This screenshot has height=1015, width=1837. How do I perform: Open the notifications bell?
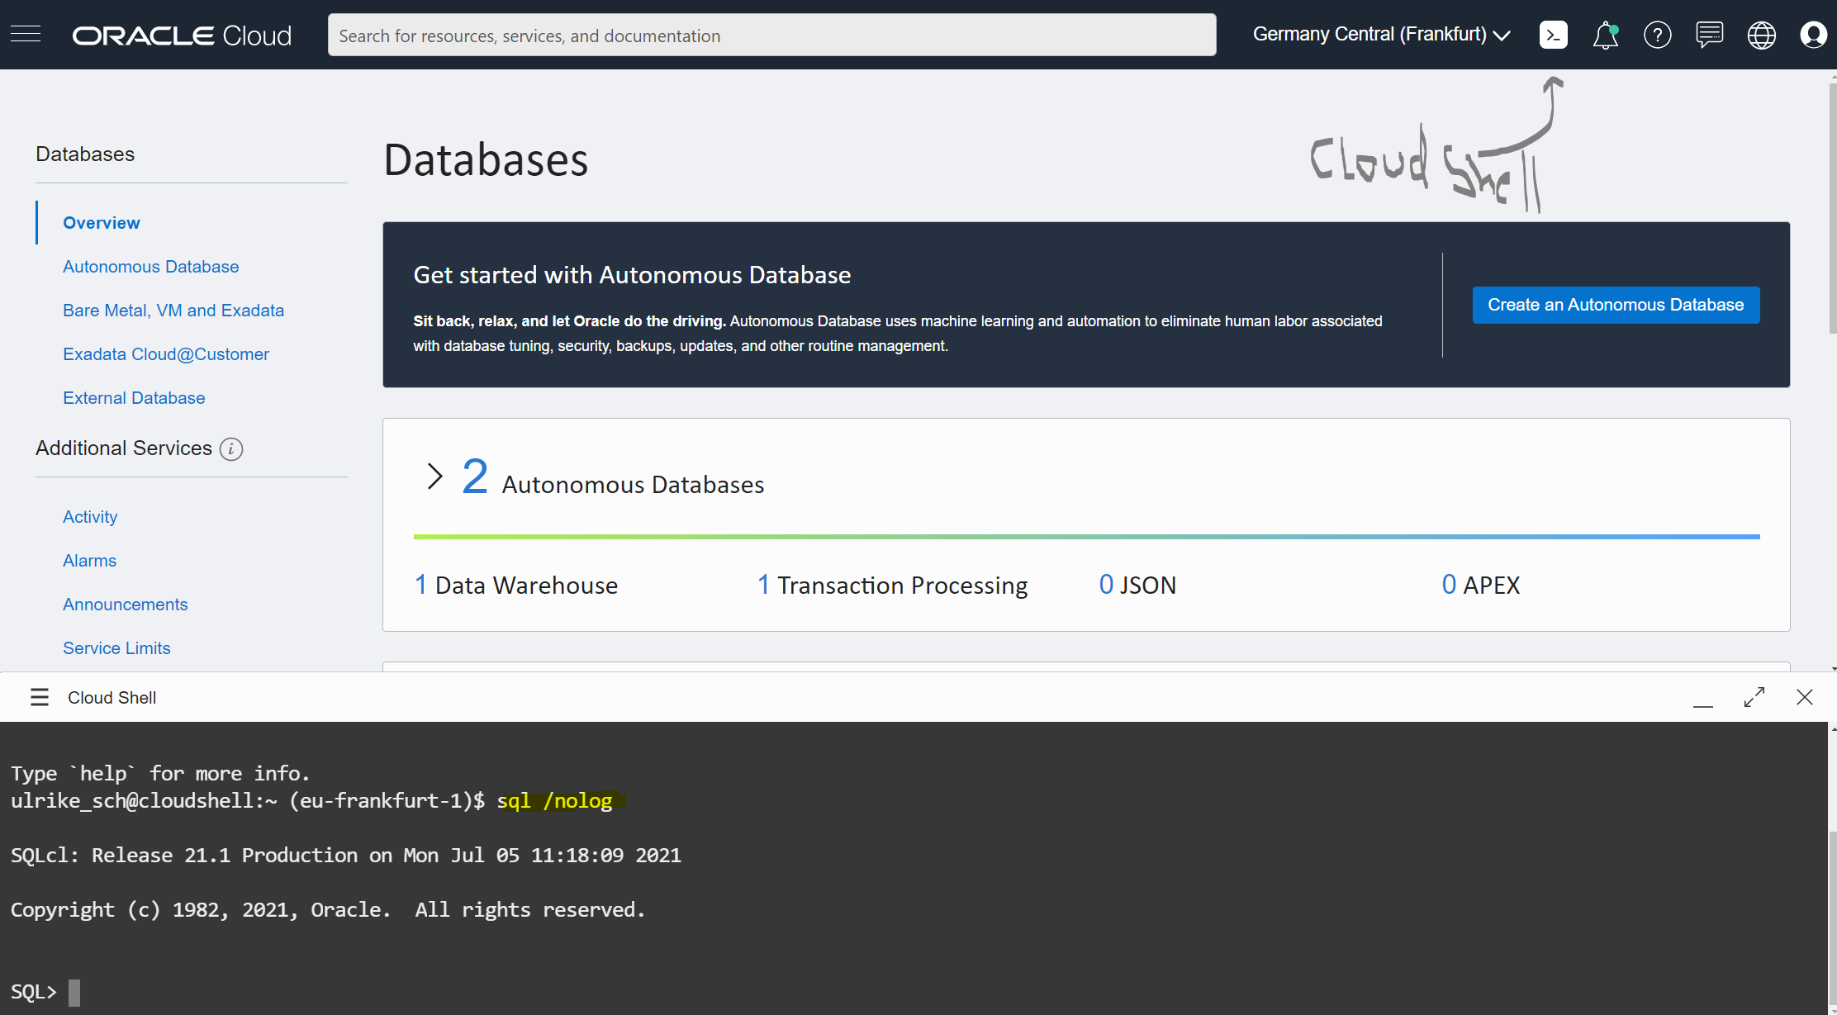(x=1605, y=35)
